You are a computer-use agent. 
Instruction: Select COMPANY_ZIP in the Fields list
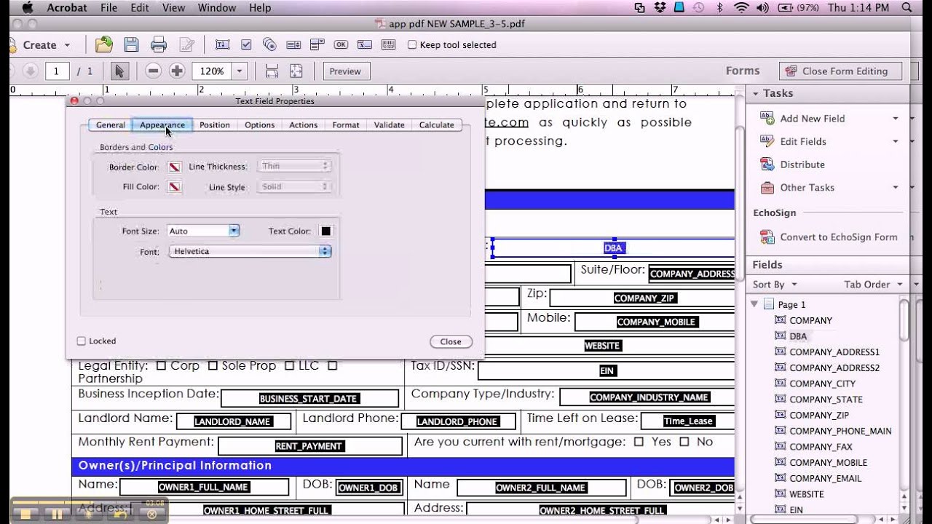pos(819,415)
